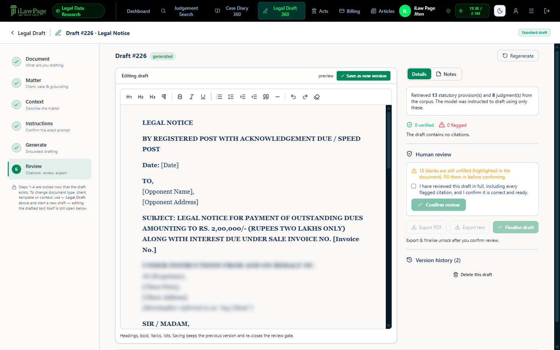Increase indent in the editor
This screenshot has height=350, width=560.
click(243, 97)
